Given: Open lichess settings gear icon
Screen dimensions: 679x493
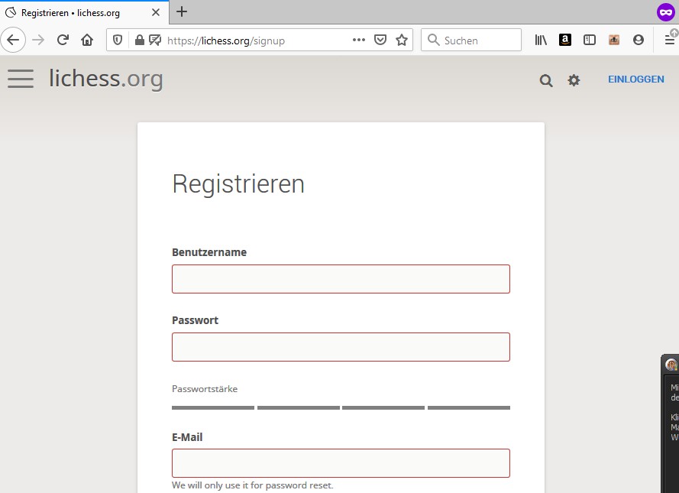Looking at the screenshot, I should 574,80.
